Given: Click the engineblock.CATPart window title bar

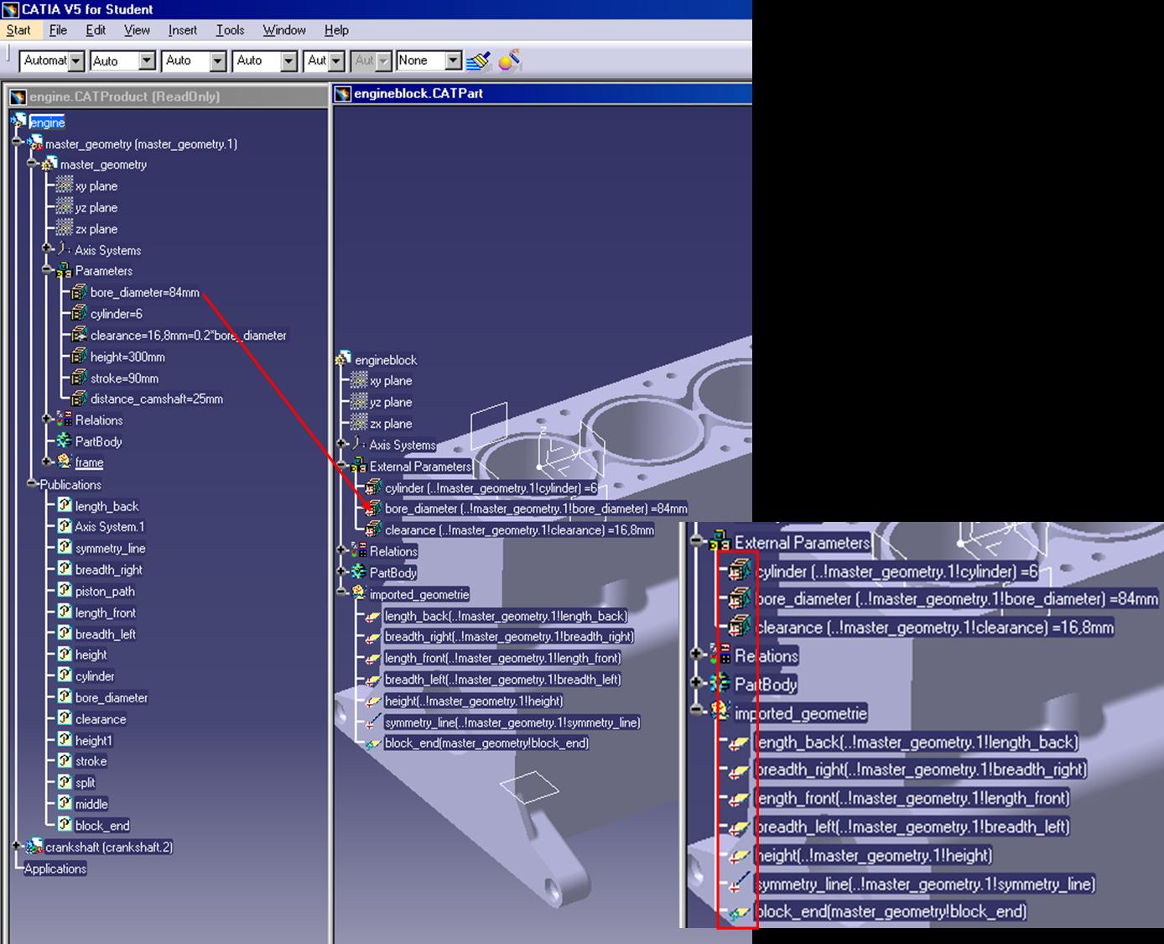Looking at the screenshot, I should point(542,93).
